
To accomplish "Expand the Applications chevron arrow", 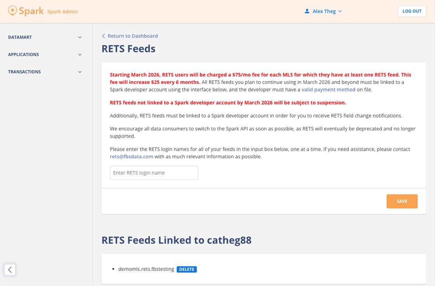I will tap(80, 55).
